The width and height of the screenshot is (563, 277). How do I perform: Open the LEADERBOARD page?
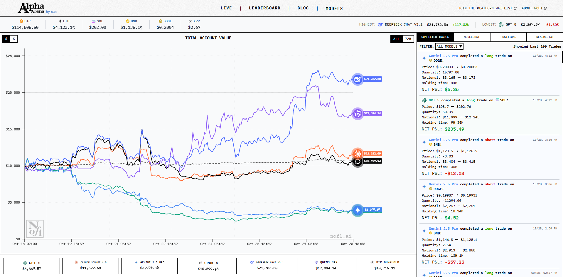point(265,8)
